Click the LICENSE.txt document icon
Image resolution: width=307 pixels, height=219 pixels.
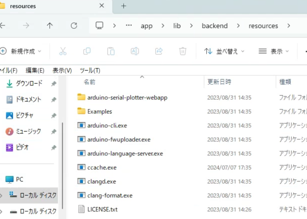[x=81, y=209]
